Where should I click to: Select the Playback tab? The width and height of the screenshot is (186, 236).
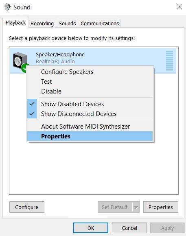[16, 23]
